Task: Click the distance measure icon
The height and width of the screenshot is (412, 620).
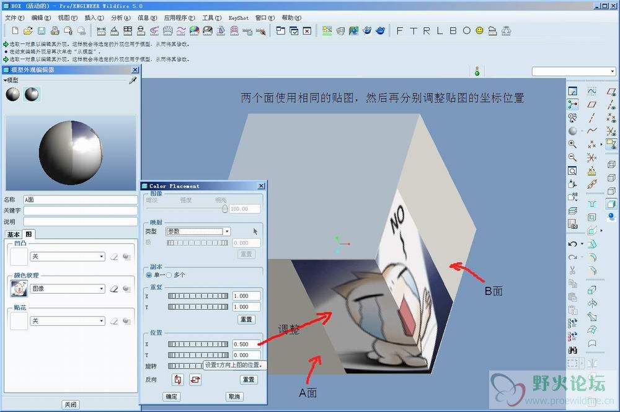Action: [x=101, y=31]
